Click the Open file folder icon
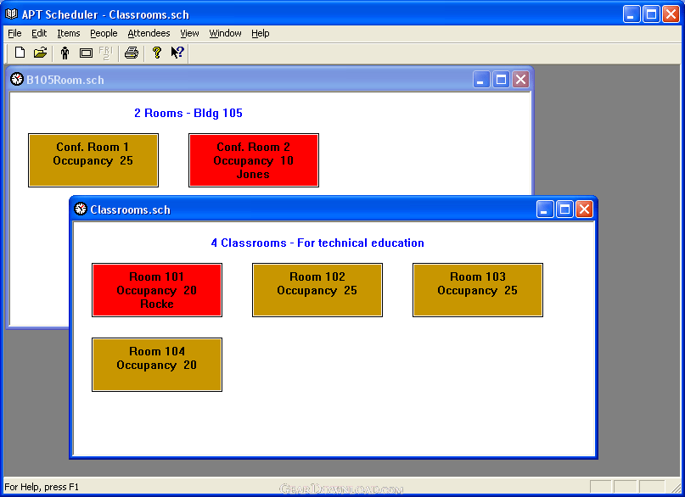Screen dimensions: 685x497 click(40, 53)
